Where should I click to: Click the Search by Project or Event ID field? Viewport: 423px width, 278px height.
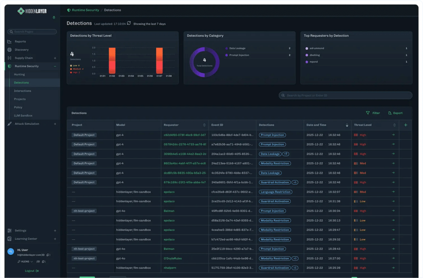345,96
